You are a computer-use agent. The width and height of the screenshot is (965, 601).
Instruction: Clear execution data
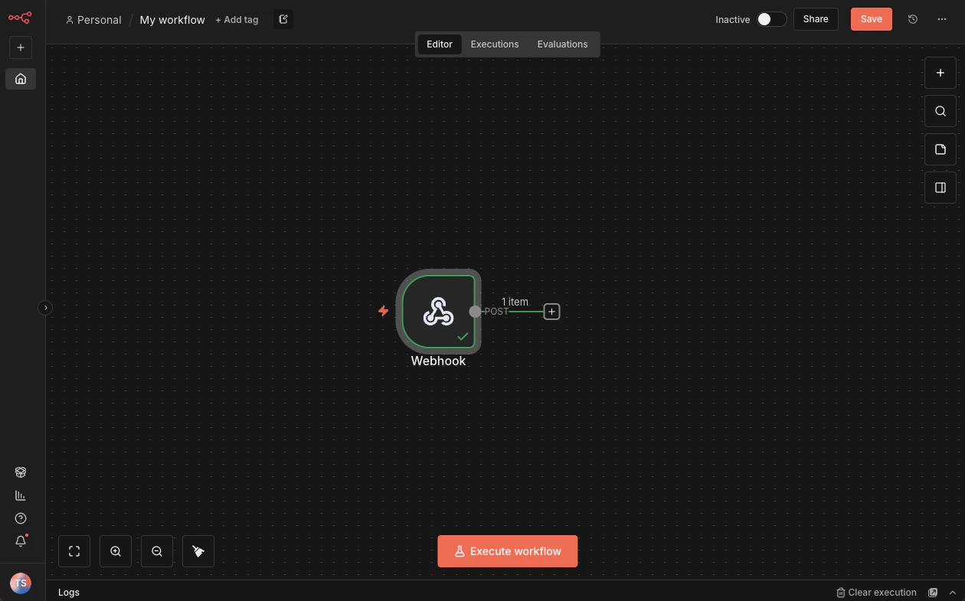(876, 593)
